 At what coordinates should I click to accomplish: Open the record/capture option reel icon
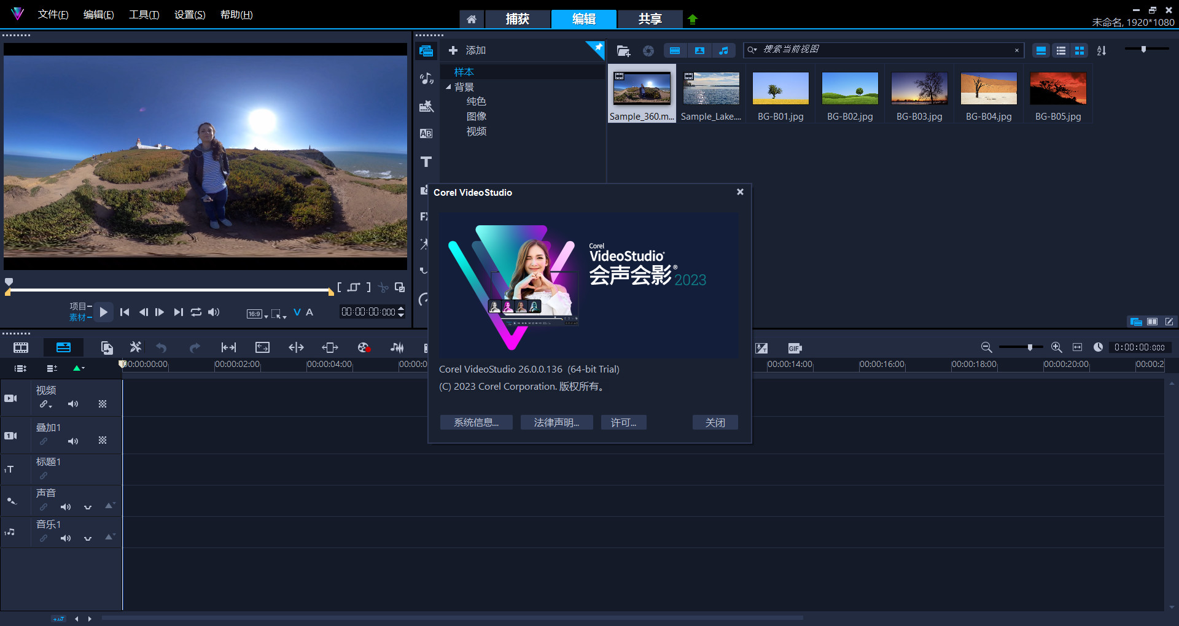click(x=364, y=348)
